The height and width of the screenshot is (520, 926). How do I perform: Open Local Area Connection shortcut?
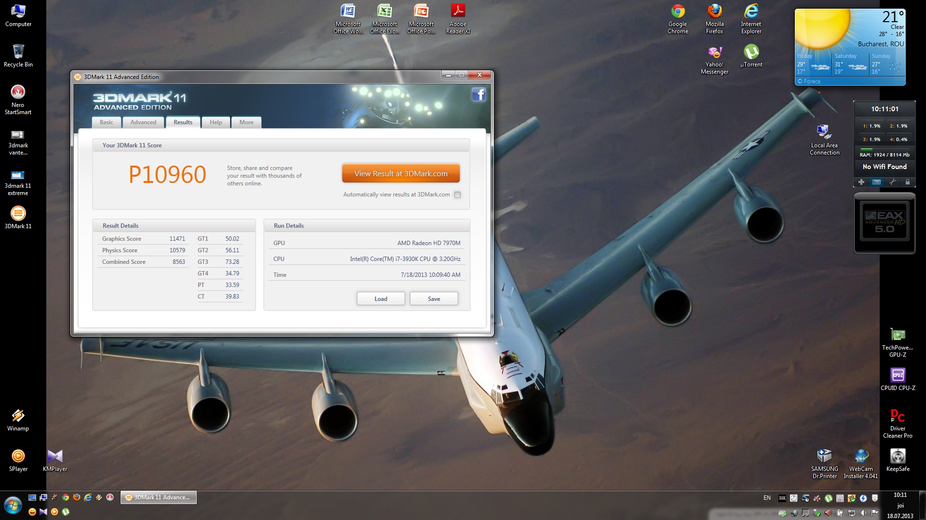[x=824, y=140]
